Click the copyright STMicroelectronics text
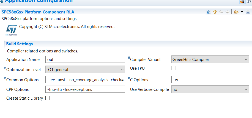The height and width of the screenshot is (118, 252). point(67,27)
